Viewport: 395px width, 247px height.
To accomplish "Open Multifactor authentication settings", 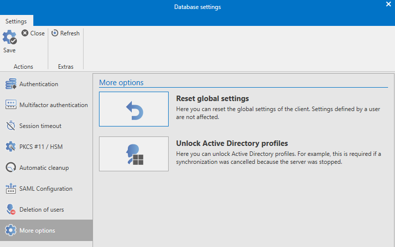I will tap(46, 105).
